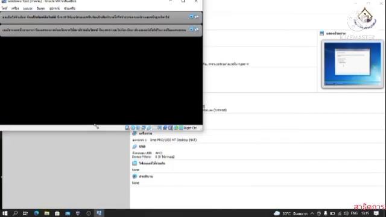Click the VM preview thumbnail in Manager
Screen dimensions: 386x217
(352, 64)
